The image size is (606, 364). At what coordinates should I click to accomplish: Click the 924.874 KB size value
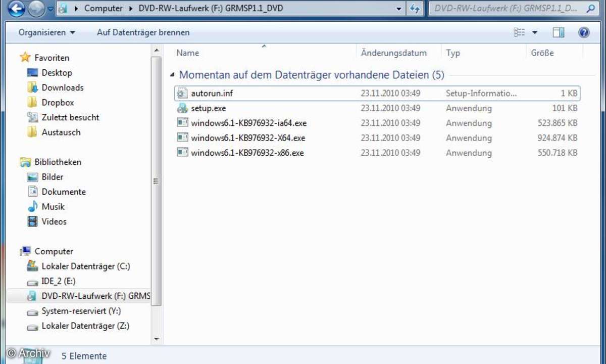click(558, 138)
